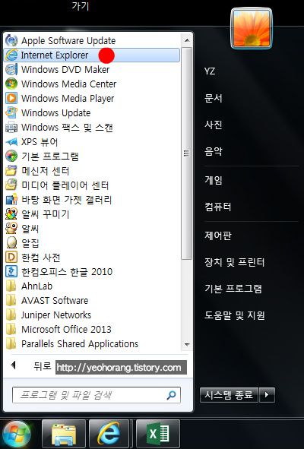This screenshot has width=304, height=449.
Task: Launch 한컴오피스 한글 2010 icon
Action: [11, 271]
